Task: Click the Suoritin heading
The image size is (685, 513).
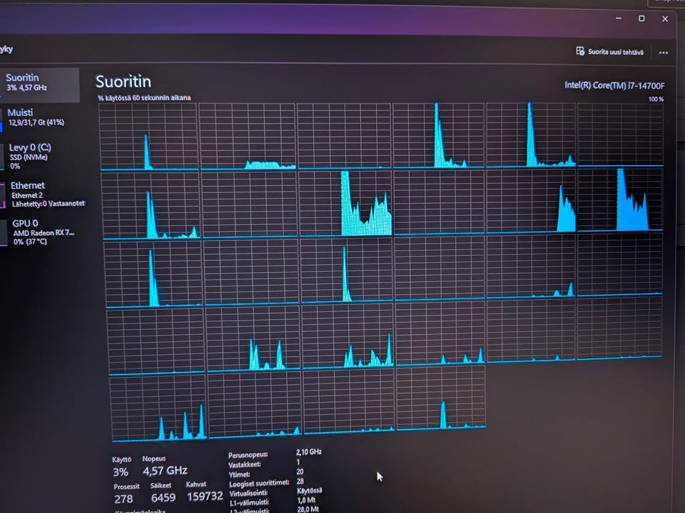Action: click(x=123, y=81)
